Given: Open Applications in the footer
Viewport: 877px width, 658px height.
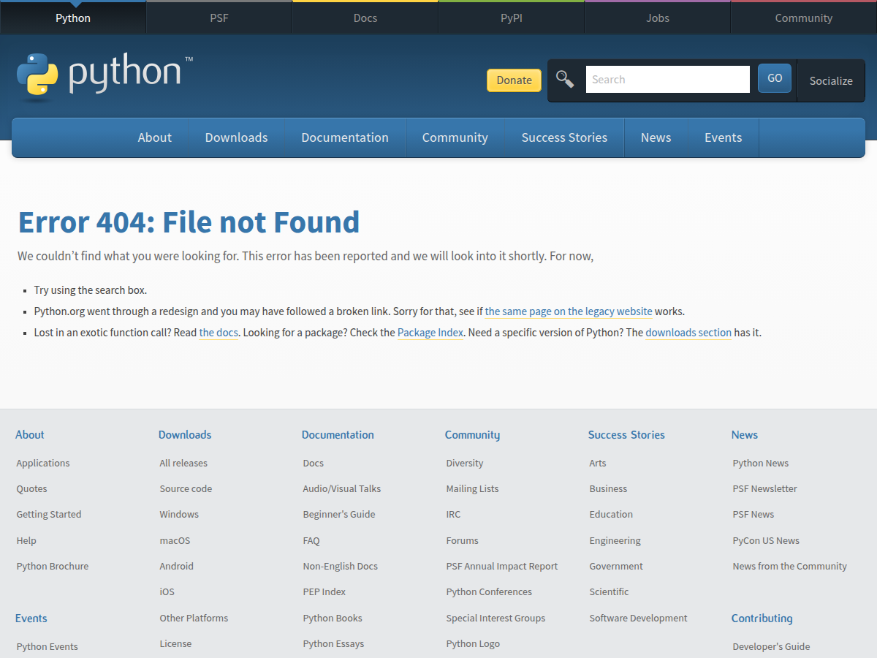Looking at the screenshot, I should [43, 463].
